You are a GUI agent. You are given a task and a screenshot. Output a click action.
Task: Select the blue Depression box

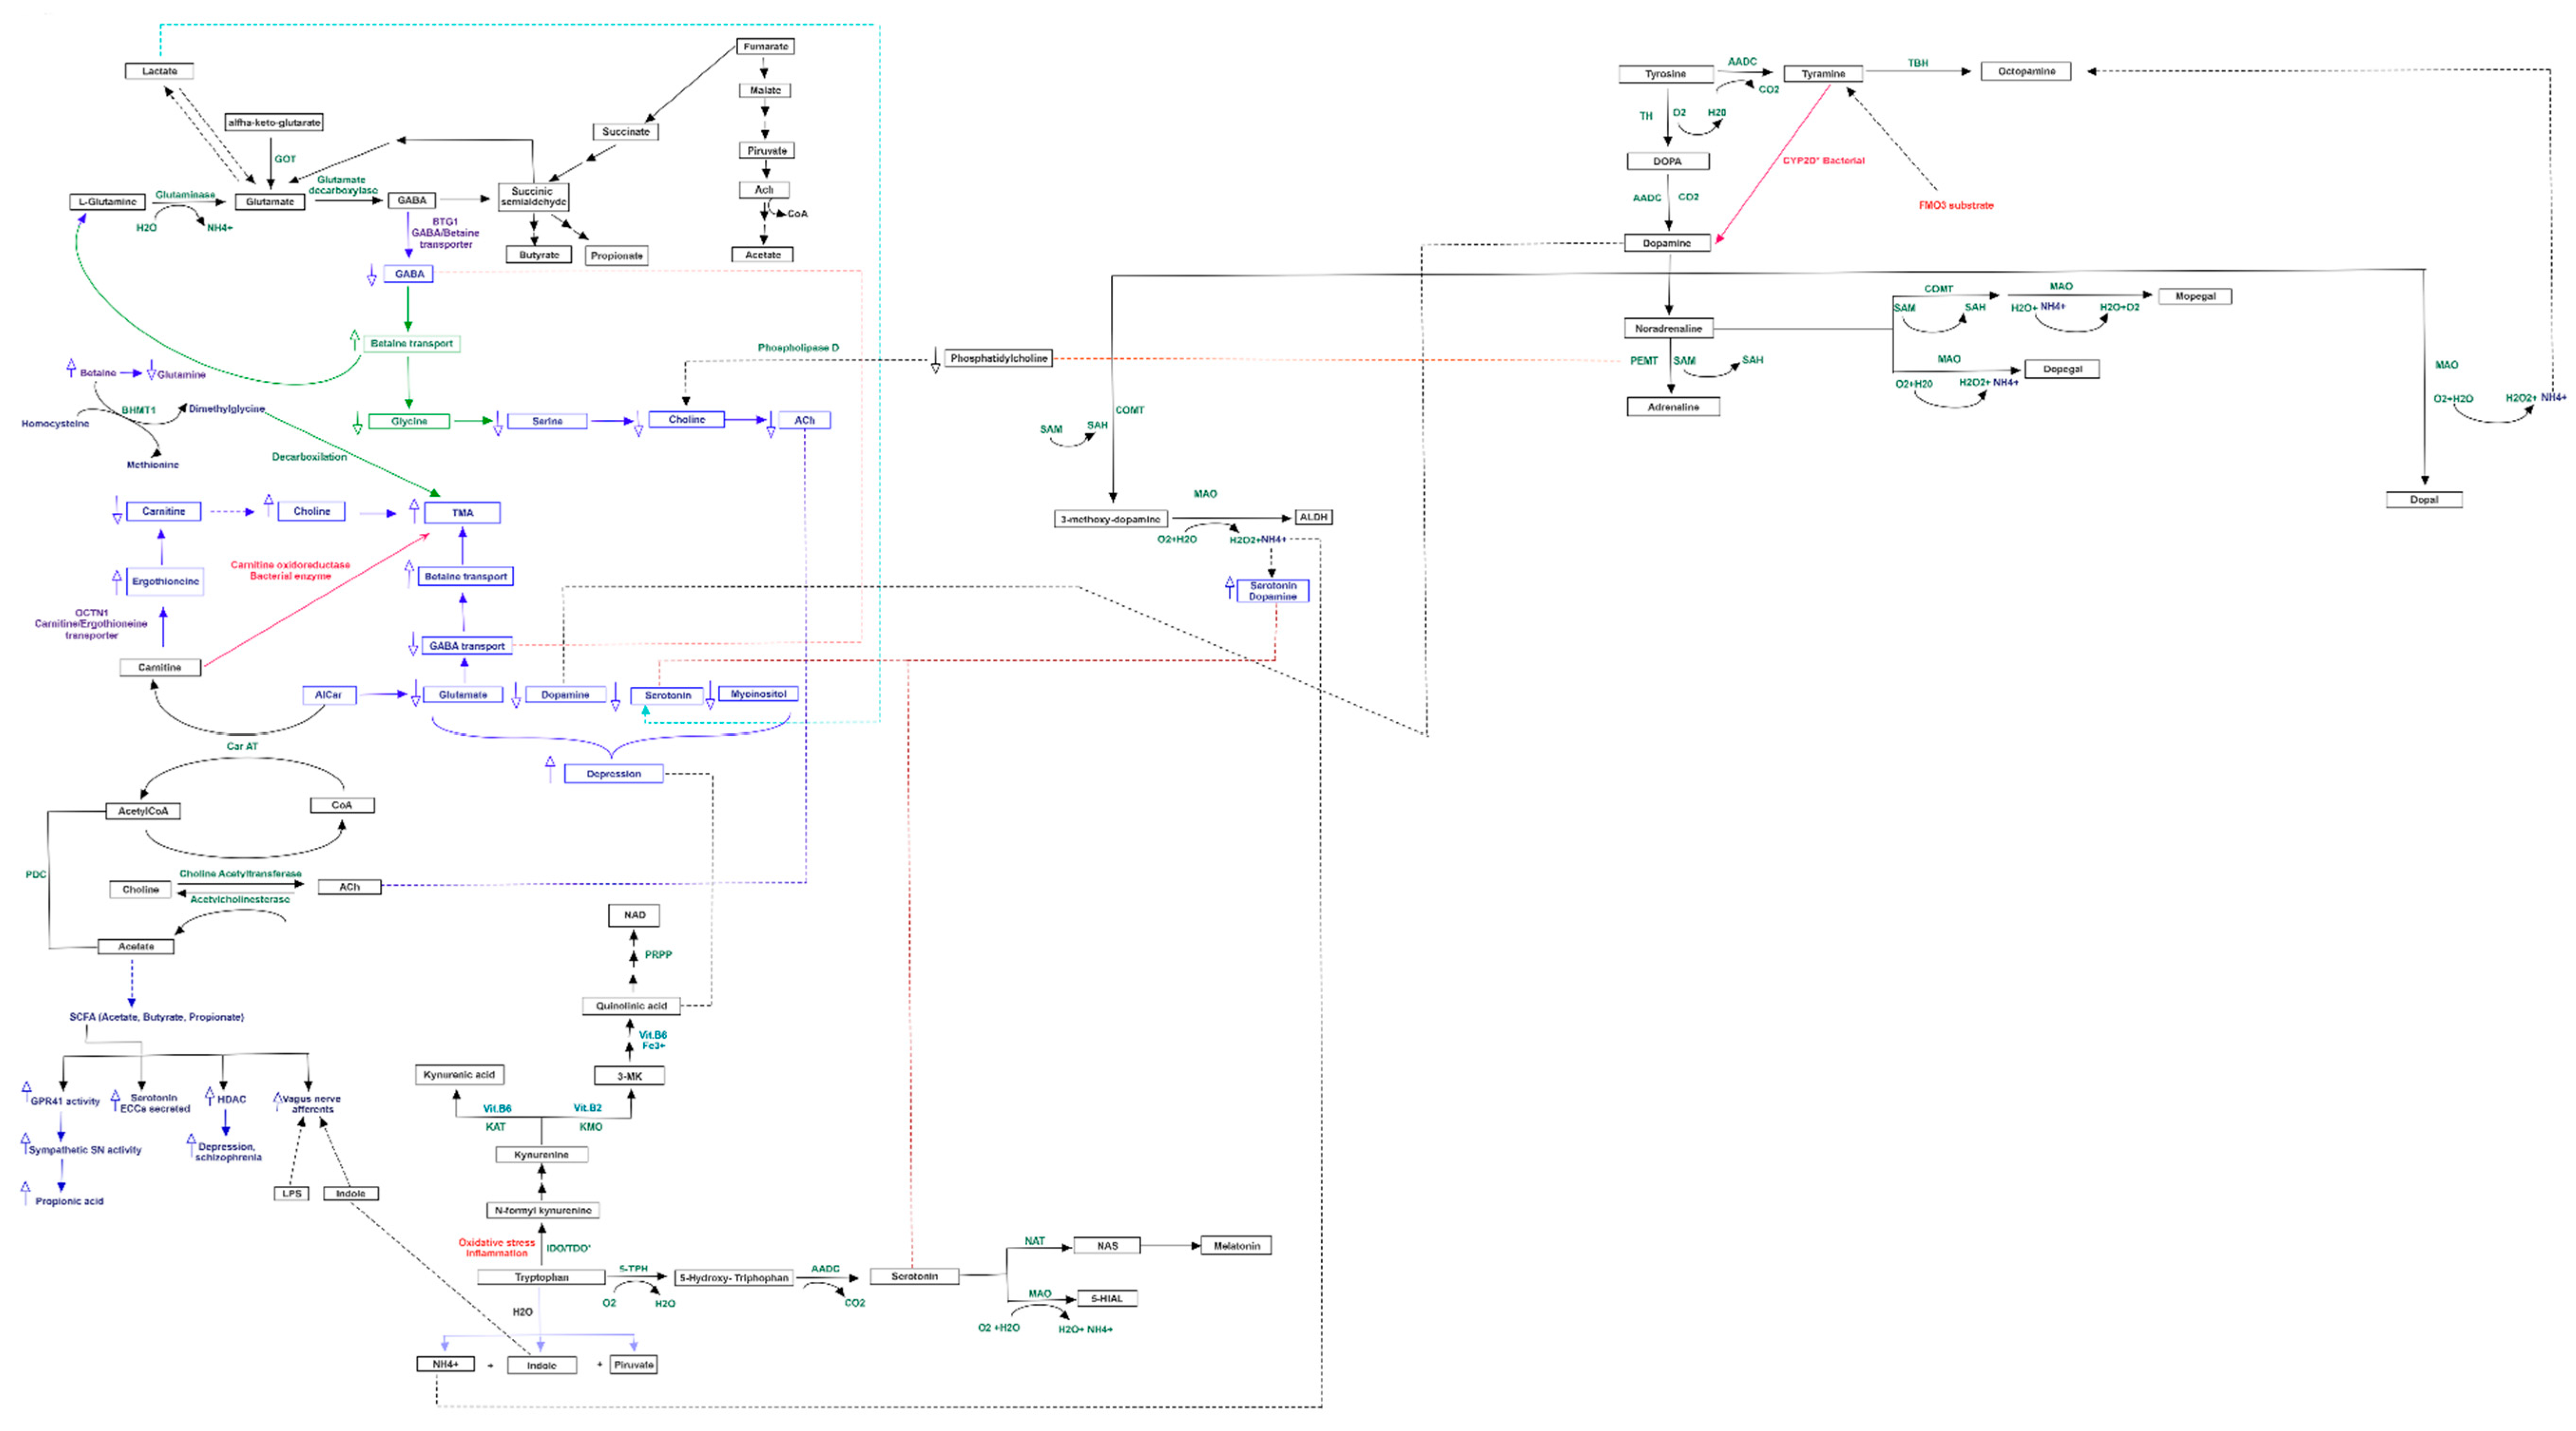[613, 774]
